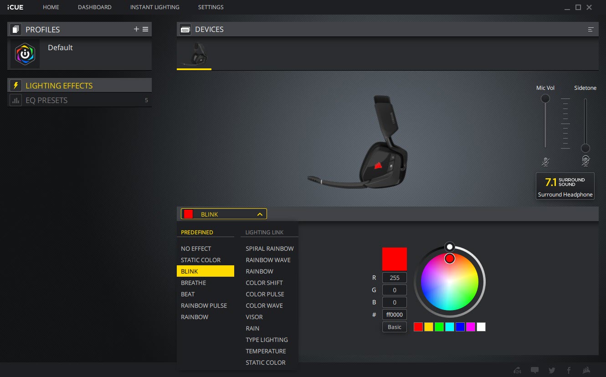Open the 24-hour support phone icon
Viewport: 606px width, 377px height.
pyautogui.click(x=517, y=370)
